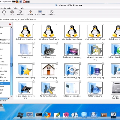
Task: Click the distributor-logo6.png file name
Action: [x=72, y=39]
